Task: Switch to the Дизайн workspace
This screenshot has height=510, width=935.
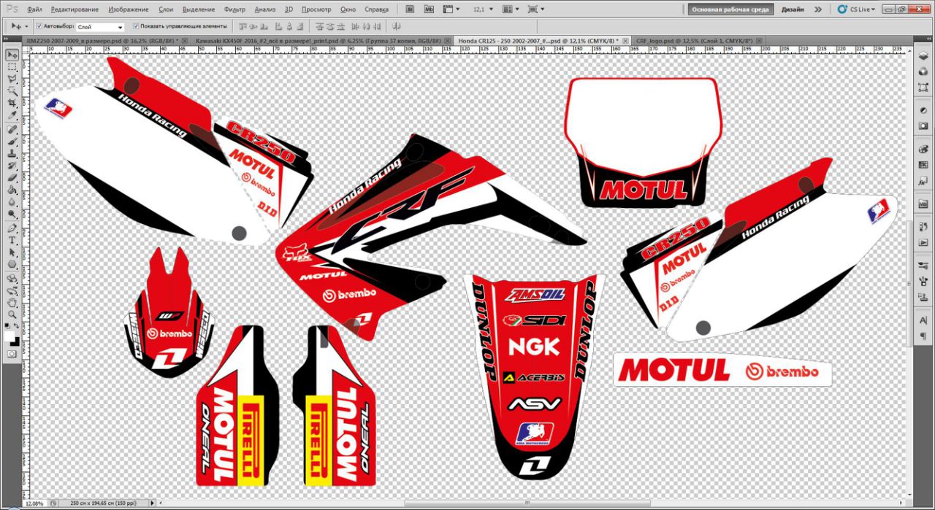Action: point(793,9)
